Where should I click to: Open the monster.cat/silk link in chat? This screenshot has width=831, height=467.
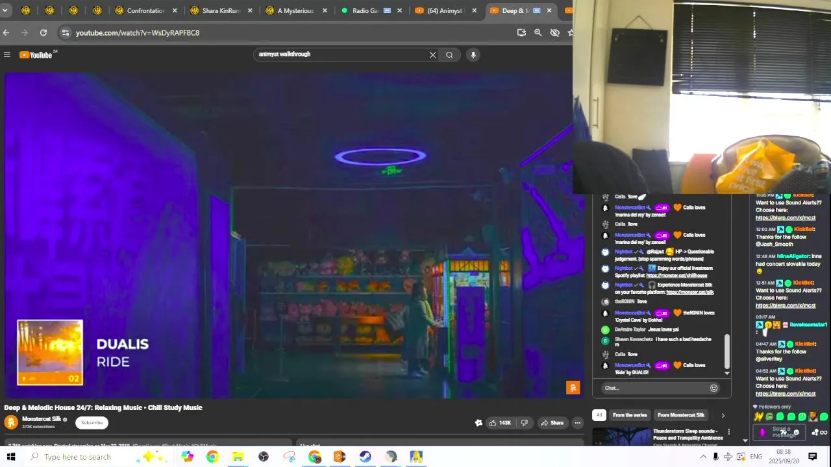(x=689, y=293)
